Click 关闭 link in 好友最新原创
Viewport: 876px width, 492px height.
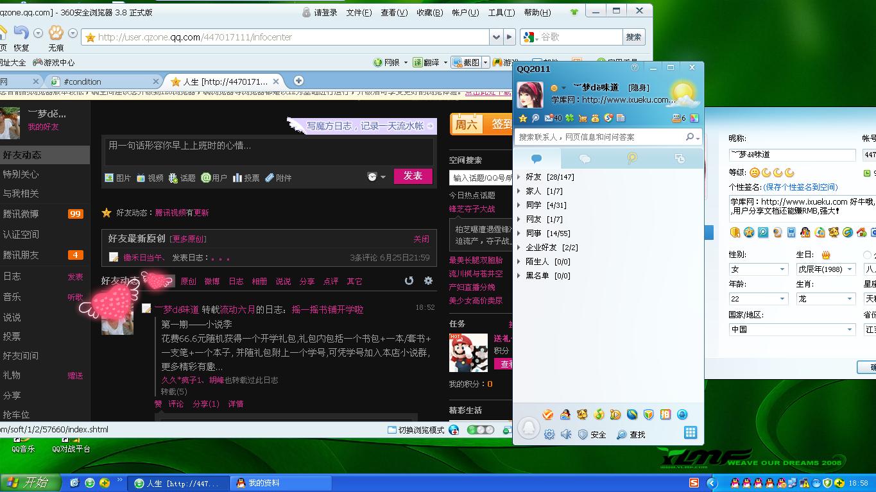[421, 239]
